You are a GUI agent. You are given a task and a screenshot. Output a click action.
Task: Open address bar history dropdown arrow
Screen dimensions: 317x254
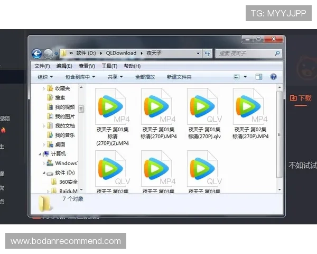click(x=198, y=53)
